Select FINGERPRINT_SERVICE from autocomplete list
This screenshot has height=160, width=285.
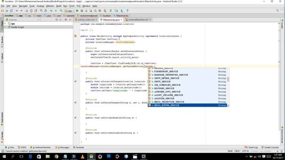click(187, 72)
